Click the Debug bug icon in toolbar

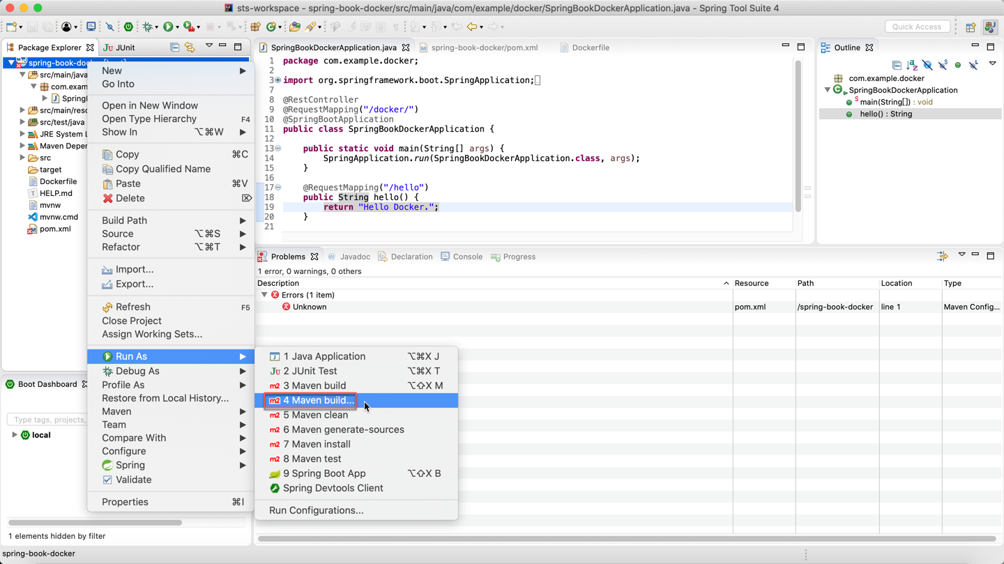(147, 27)
